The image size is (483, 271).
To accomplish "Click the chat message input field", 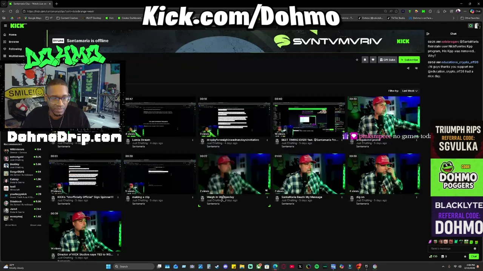I will click(x=451, y=248).
